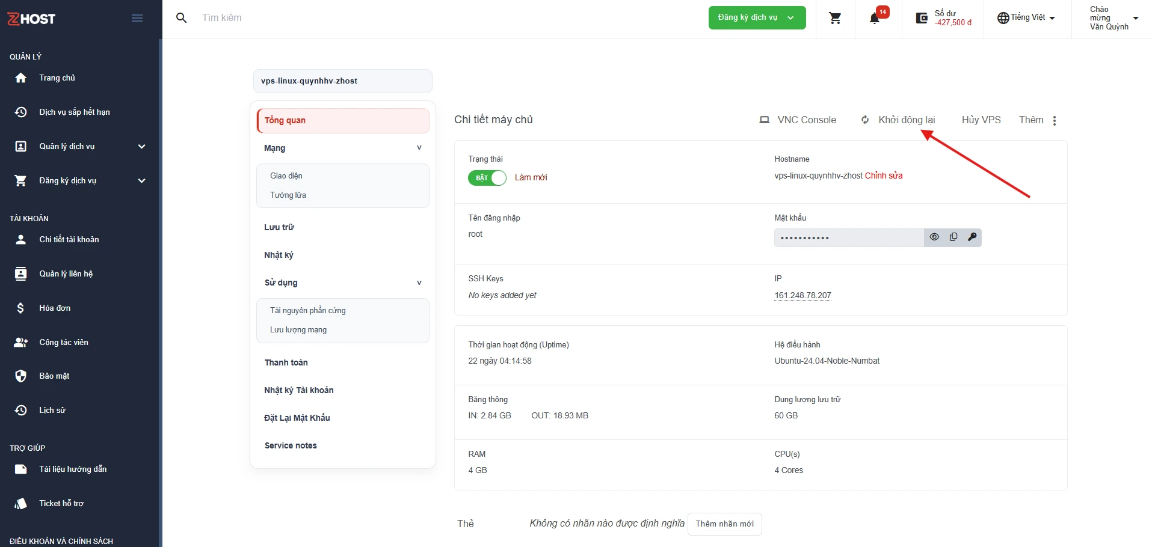
Task: Collapse the Sử dụng section arrow
Action: [x=419, y=283]
